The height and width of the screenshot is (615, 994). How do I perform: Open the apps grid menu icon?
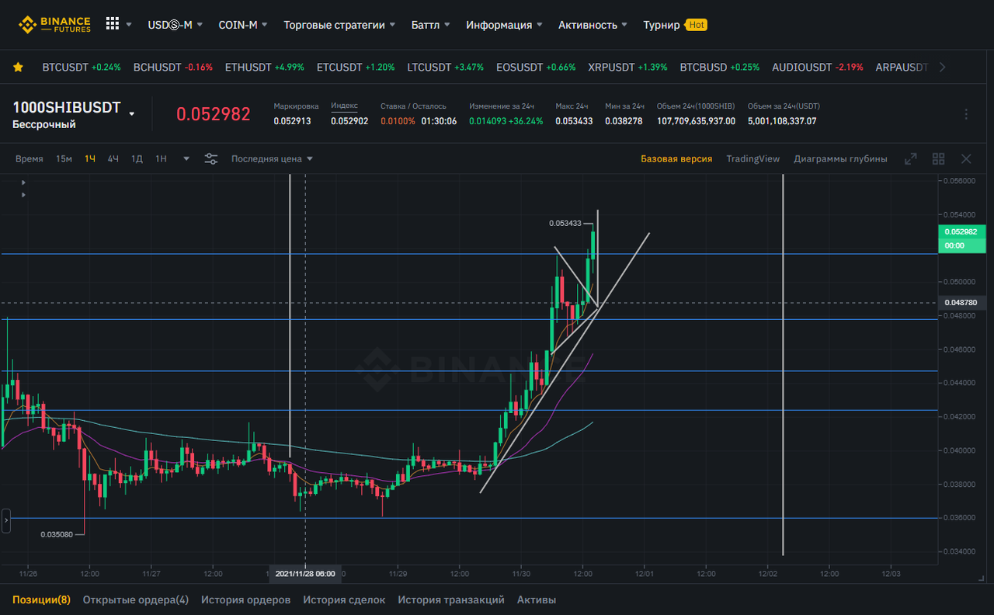point(113,24)
